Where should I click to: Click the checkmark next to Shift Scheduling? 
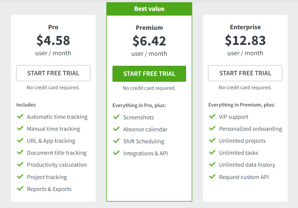116,141
